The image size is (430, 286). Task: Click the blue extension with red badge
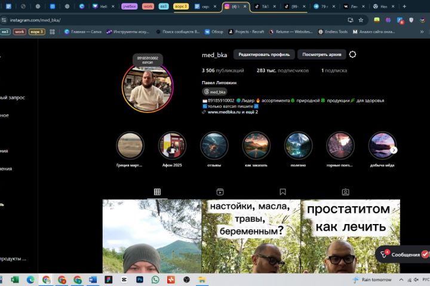coord(400,20)
